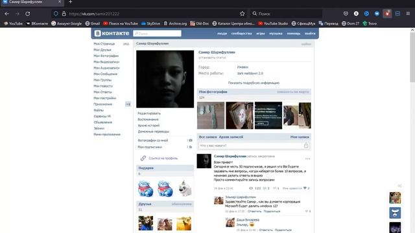Image resolution: width=415 pixels, height=233 pixels.
Task: Click the browser Back arrow
Action: pyautogui.click(x=7, y=14)
